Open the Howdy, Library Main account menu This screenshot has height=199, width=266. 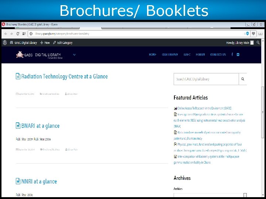[x=240, y=43]
